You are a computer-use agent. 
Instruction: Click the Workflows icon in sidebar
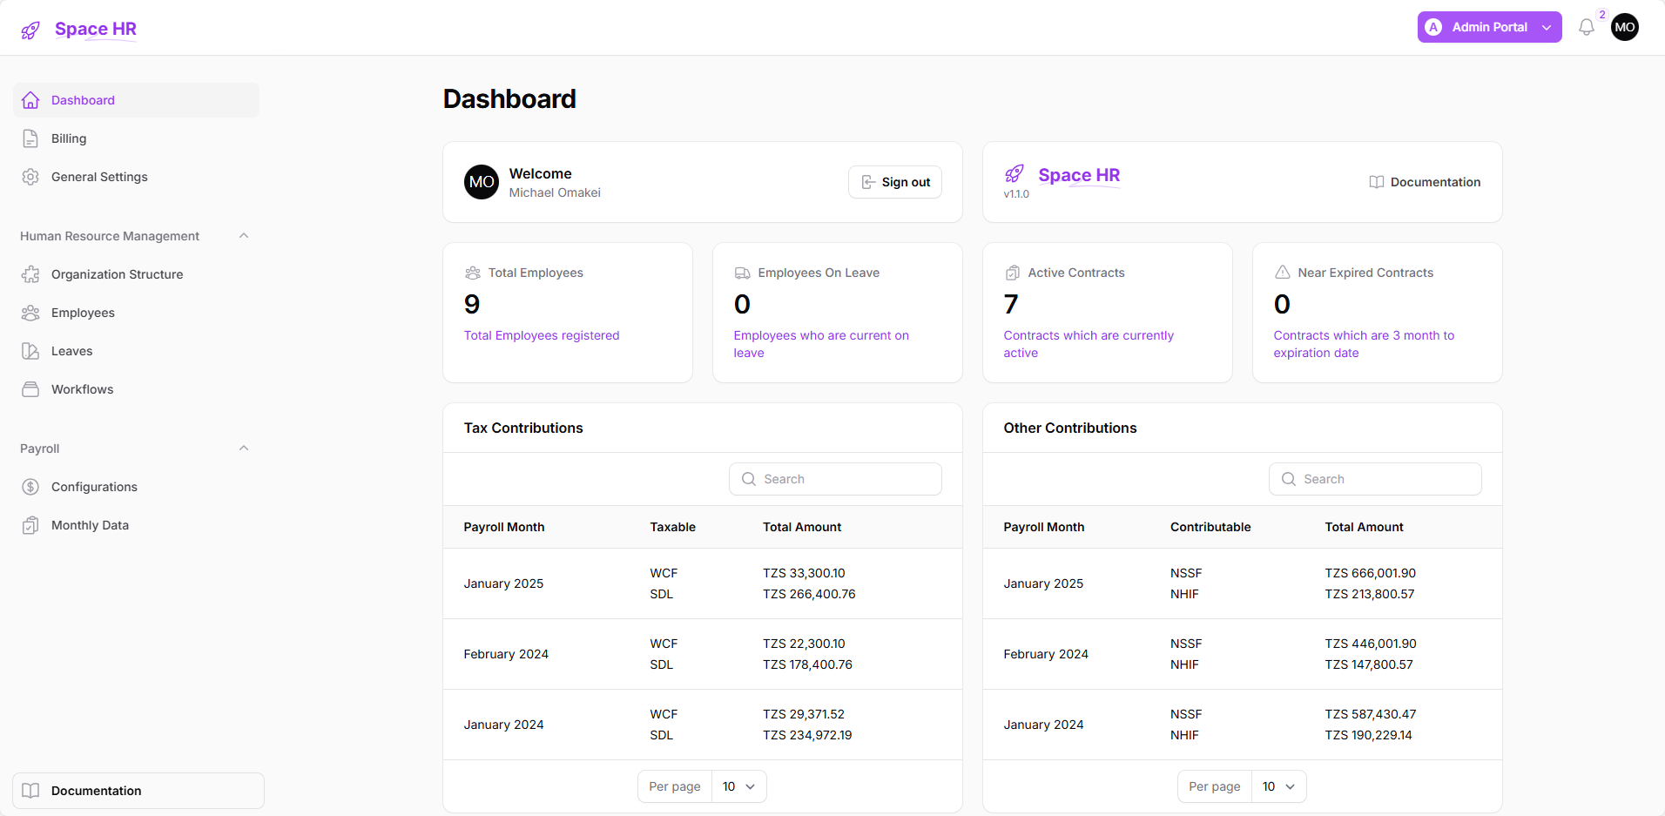30,389
